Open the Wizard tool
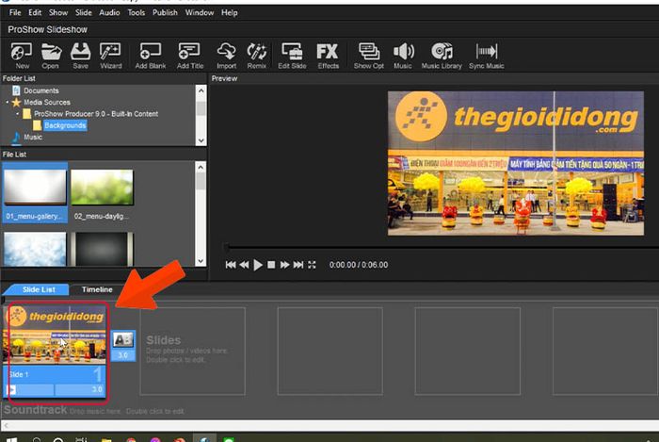Viewport: 659px width, 442px height. pyautogui.click(x=110, y=55)
